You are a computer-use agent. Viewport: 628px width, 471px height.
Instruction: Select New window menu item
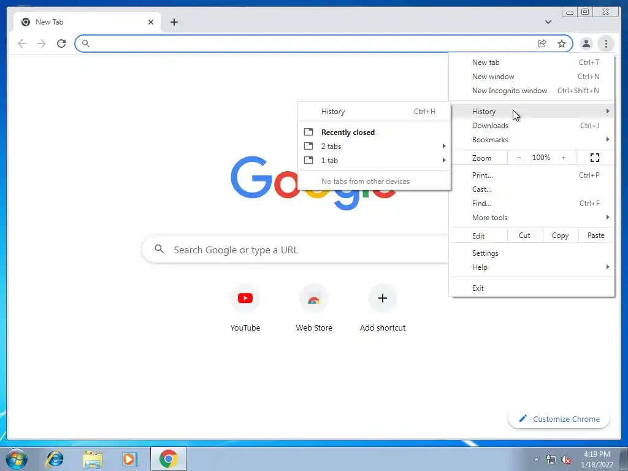[532, 77]
